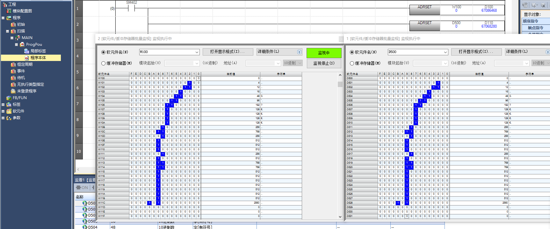Open the W100 device name dropdown
Screen dimensions: 550x229
coord(197,52)
